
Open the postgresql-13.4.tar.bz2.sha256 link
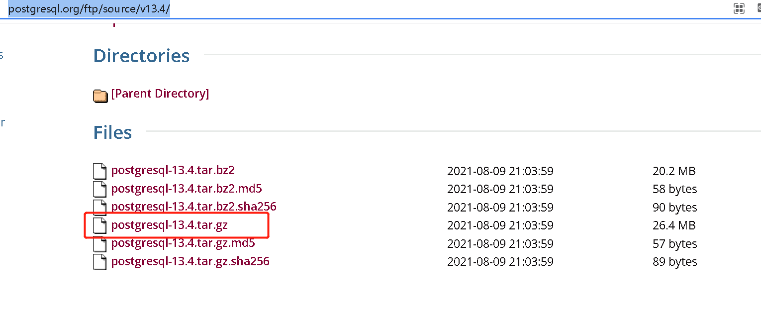193,207
